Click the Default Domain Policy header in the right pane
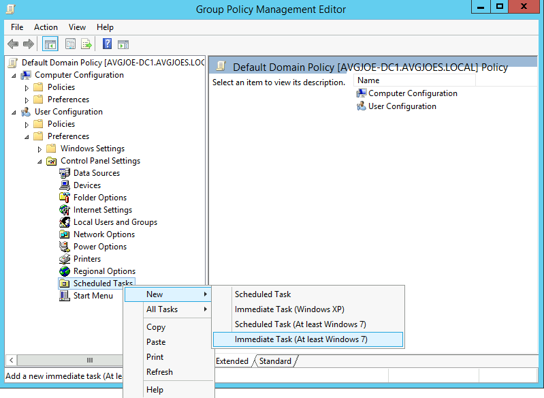The height and width of the screenshot is (398, 544). coord(370,67)
